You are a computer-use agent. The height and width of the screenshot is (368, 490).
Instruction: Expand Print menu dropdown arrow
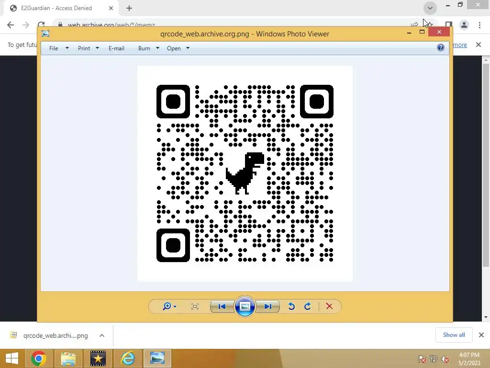[97, 48]
